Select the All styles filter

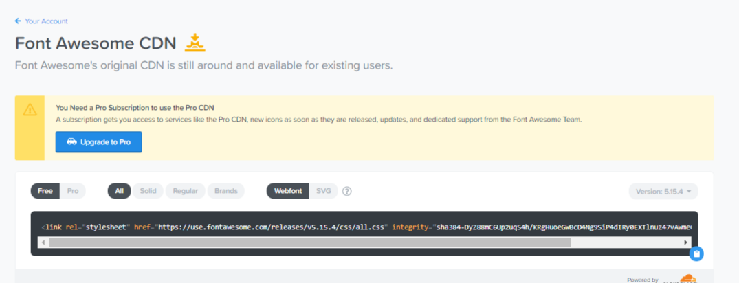(x=119, y=191)
